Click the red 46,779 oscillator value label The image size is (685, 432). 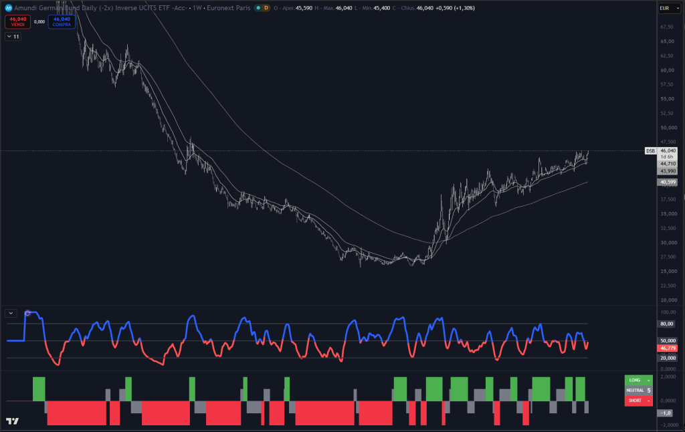[x=668, y=348]
